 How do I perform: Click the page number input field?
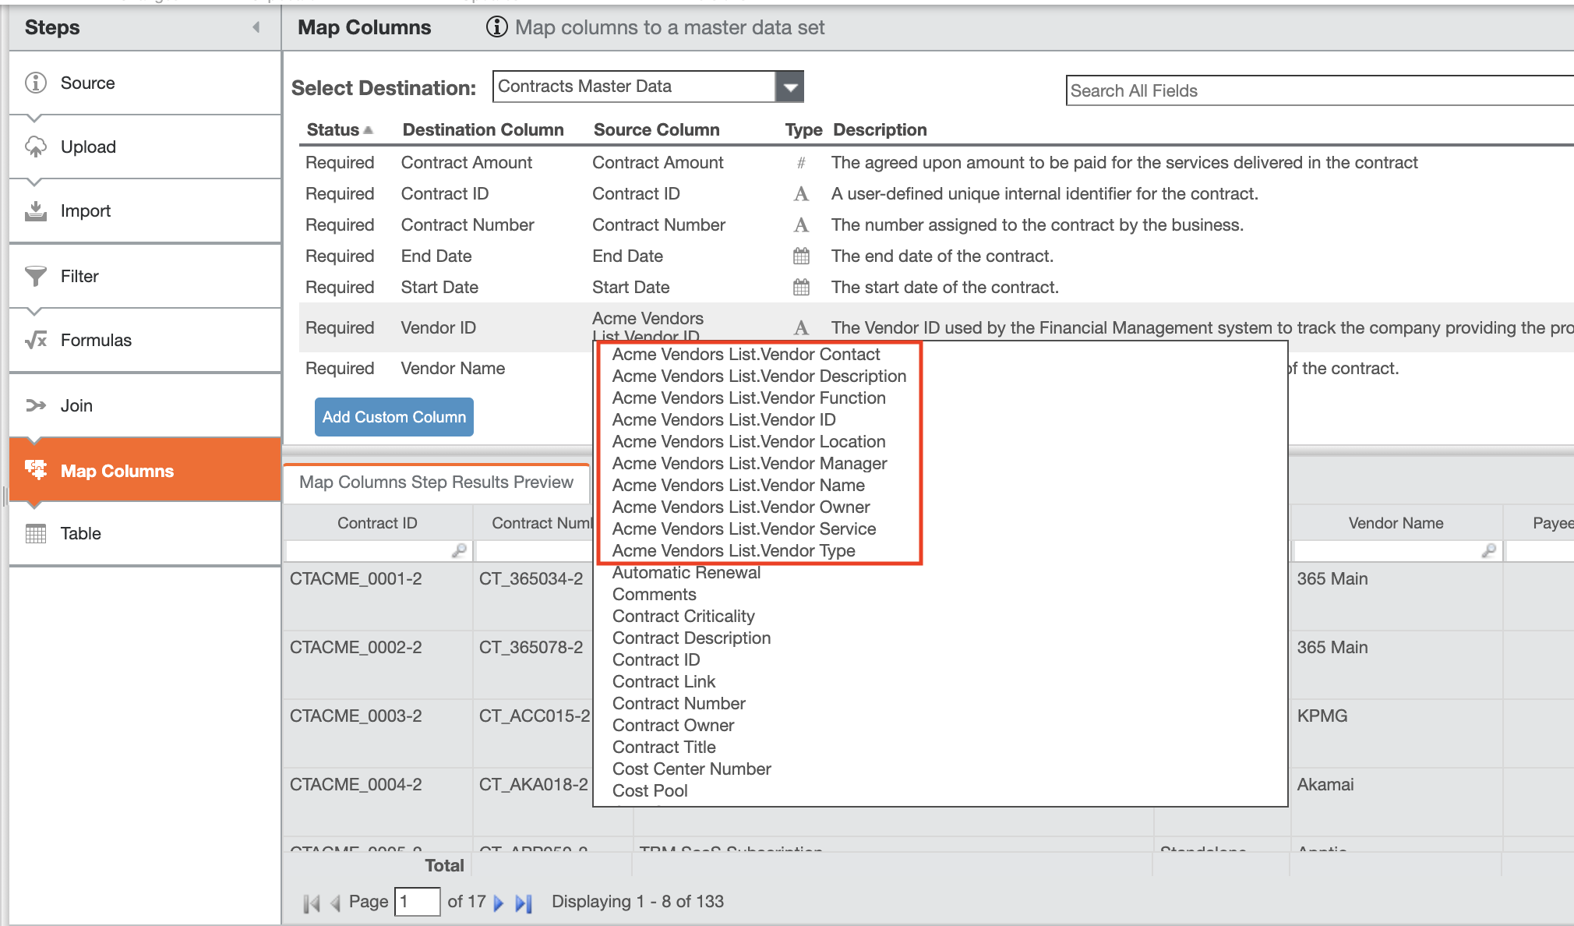point(418,901)
